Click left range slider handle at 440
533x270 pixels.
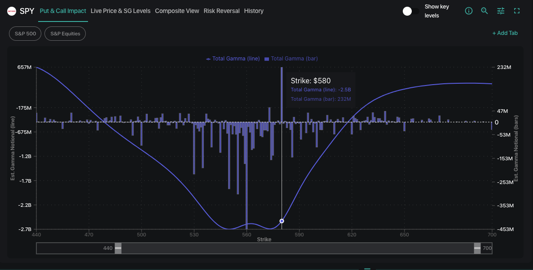click(x=118, y=248)
